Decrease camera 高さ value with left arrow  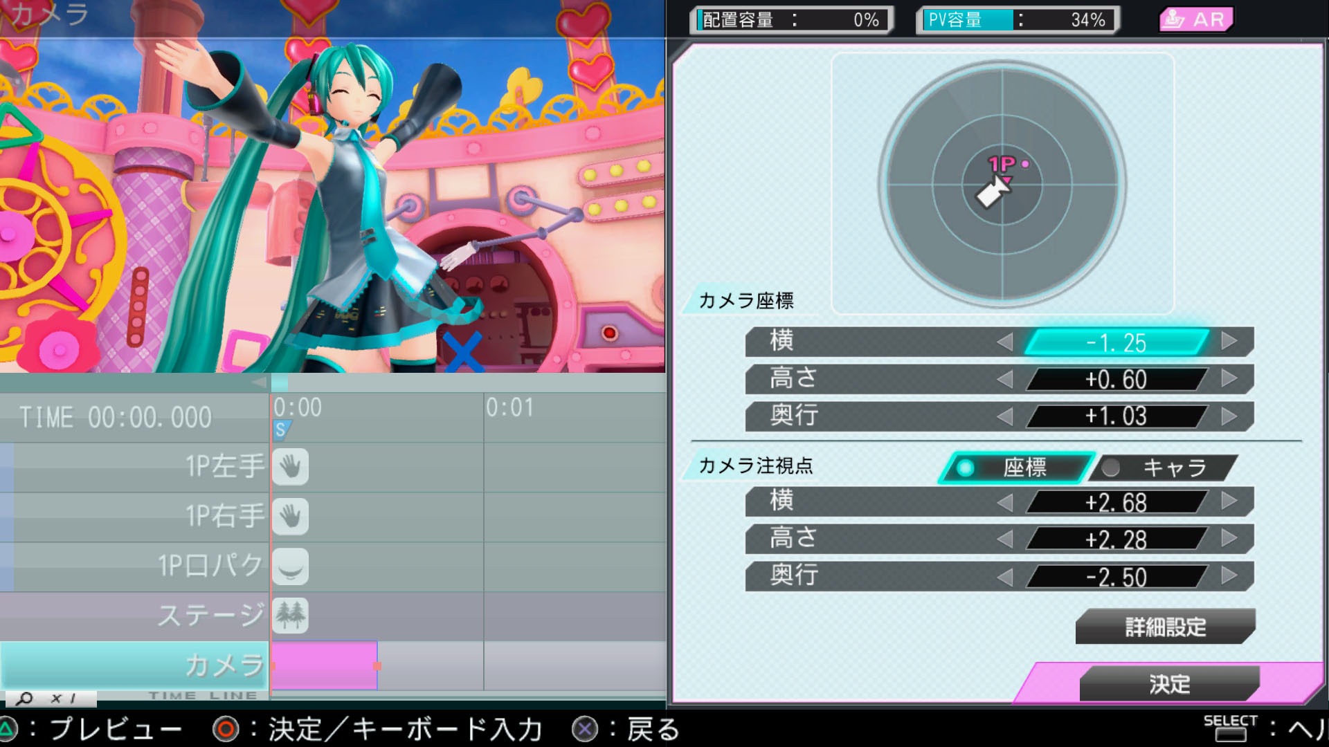coord(1005,379)
